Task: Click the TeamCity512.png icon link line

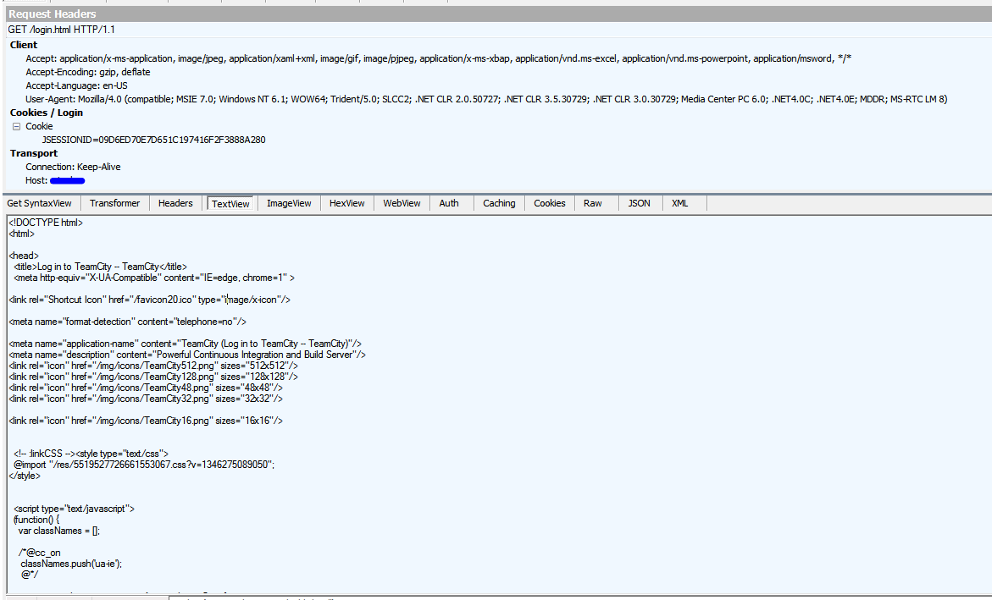Action: click(x=153, y=366)
